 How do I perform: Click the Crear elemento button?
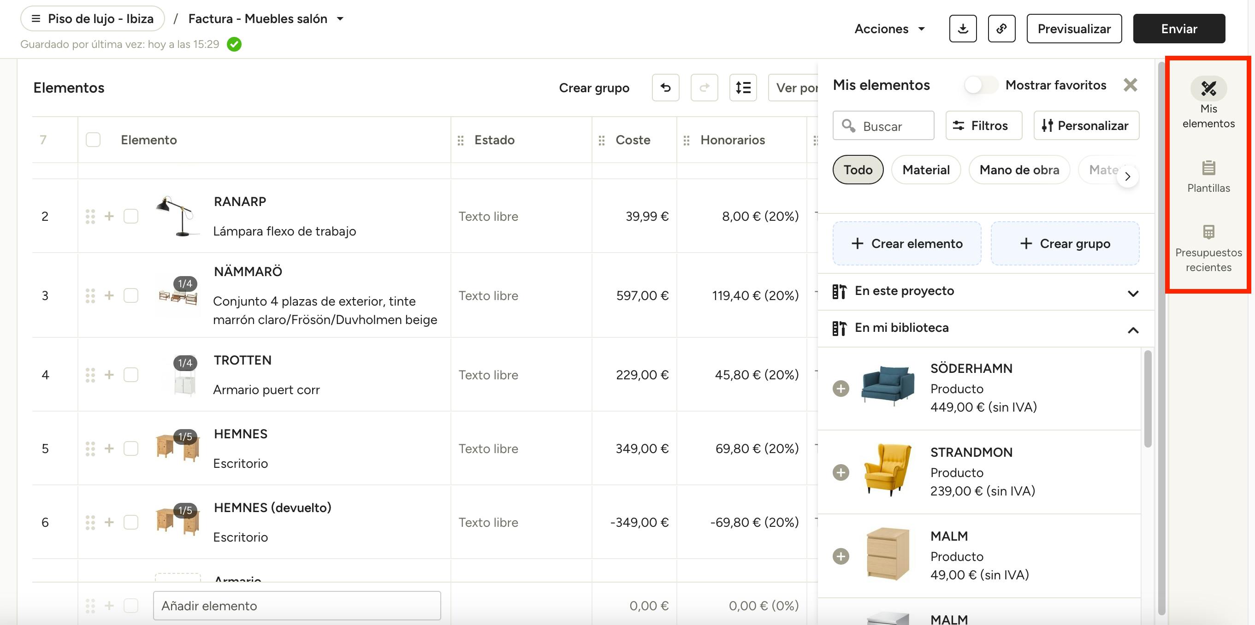point(906,243)
